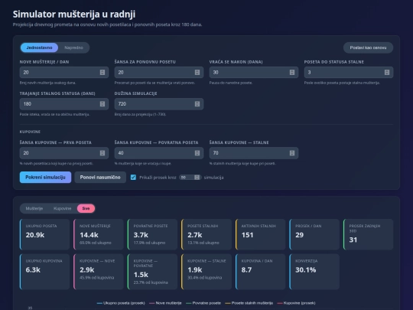Screen dimensions: 413x310
Task: Click stepper of Šansa za ponovnu posetu
Action: pyautogui.click(x=197, y=72)
